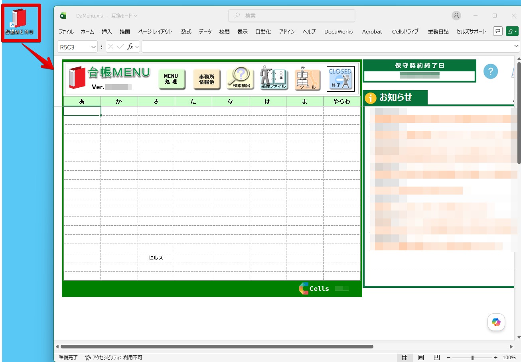
Task: Click the MENU処理 button
Action: 172,79
